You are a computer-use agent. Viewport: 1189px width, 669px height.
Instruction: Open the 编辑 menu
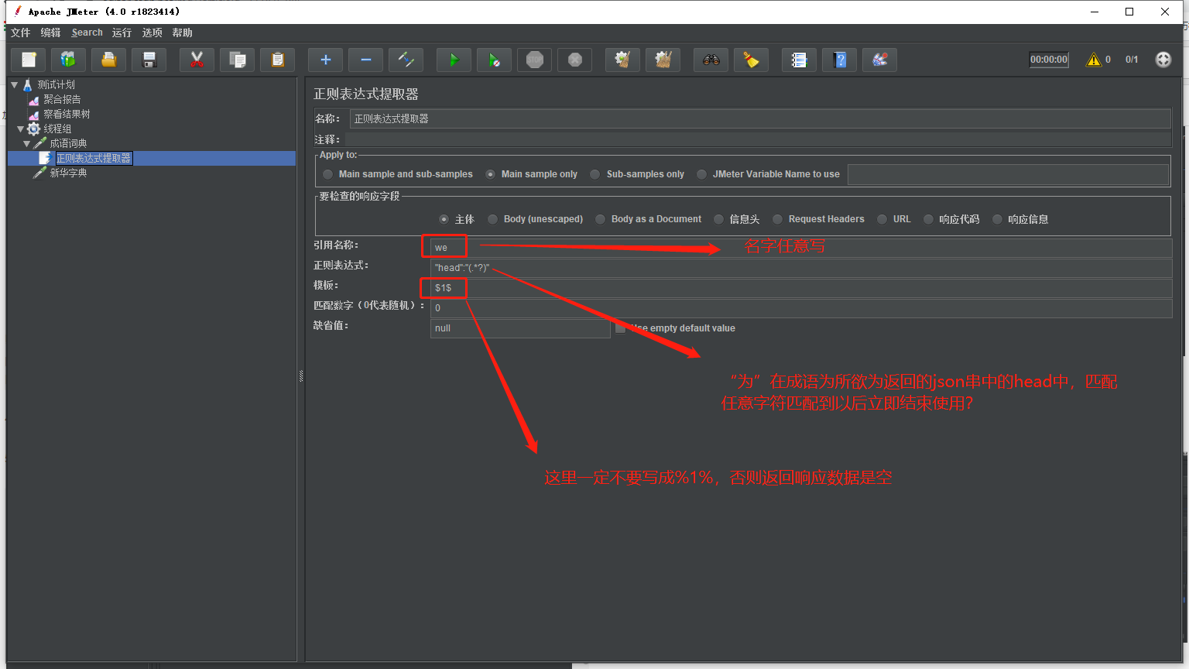(x=51, y=33)
